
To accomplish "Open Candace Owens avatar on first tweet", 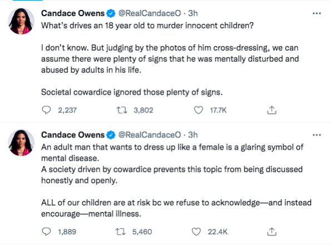I will pyautogui.click(x=21, y=21).
